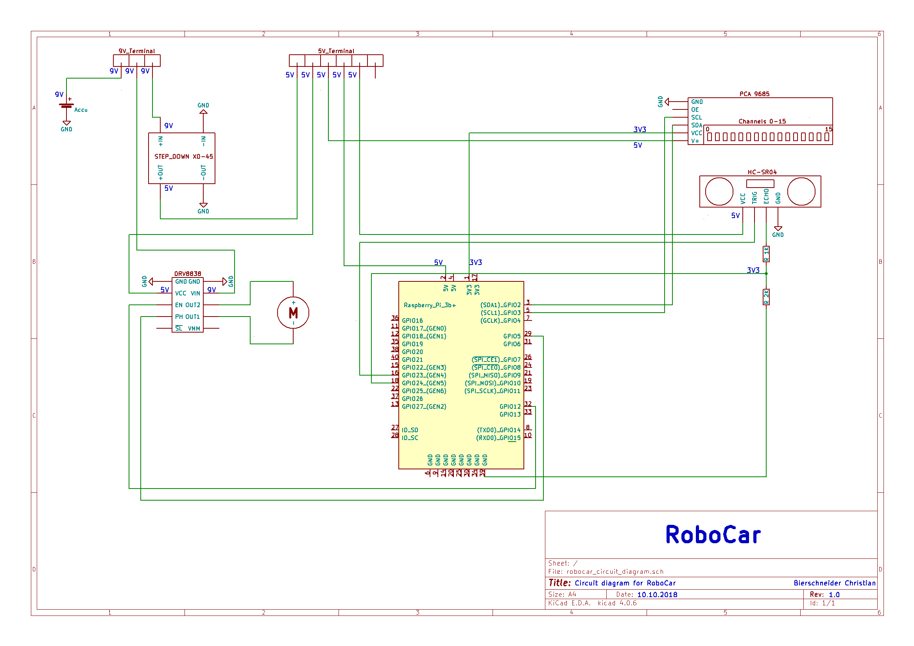Click the 5V_Terminal connector block
Image resolution: width=914 pixels, height=646 pixels.
(336, 61)
